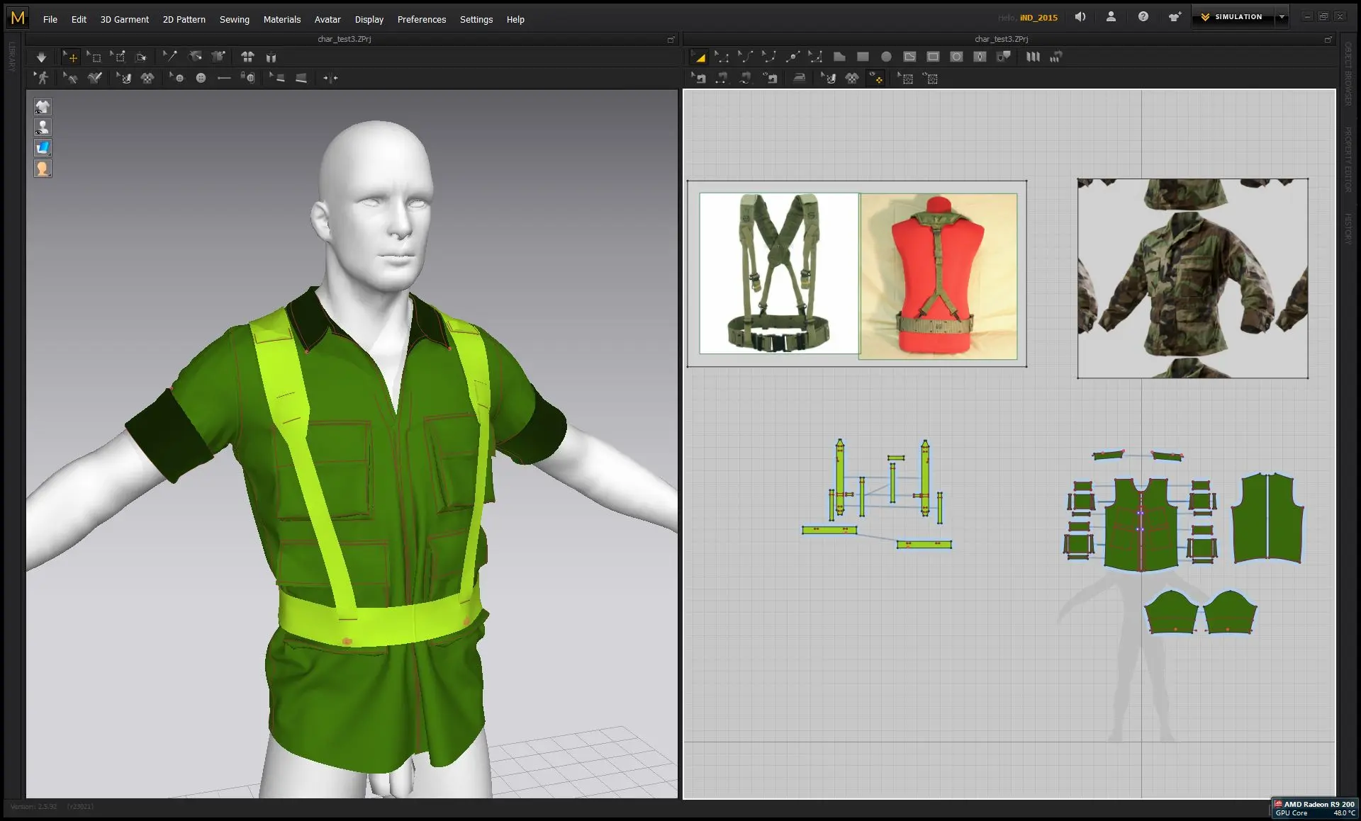Toggle garment display icon in 3D viewport
Image resolution: width=1361 pixels, height=821 pixels.
tap(43, 107)
